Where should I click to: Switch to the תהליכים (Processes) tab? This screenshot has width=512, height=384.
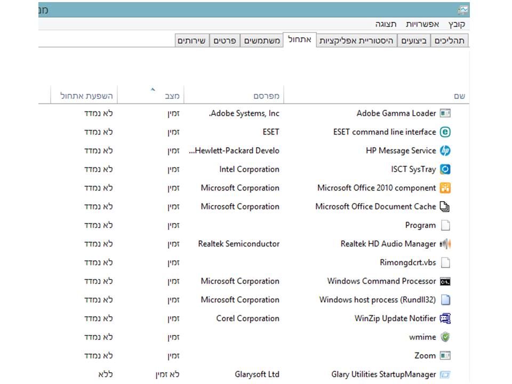pos(449,41)
